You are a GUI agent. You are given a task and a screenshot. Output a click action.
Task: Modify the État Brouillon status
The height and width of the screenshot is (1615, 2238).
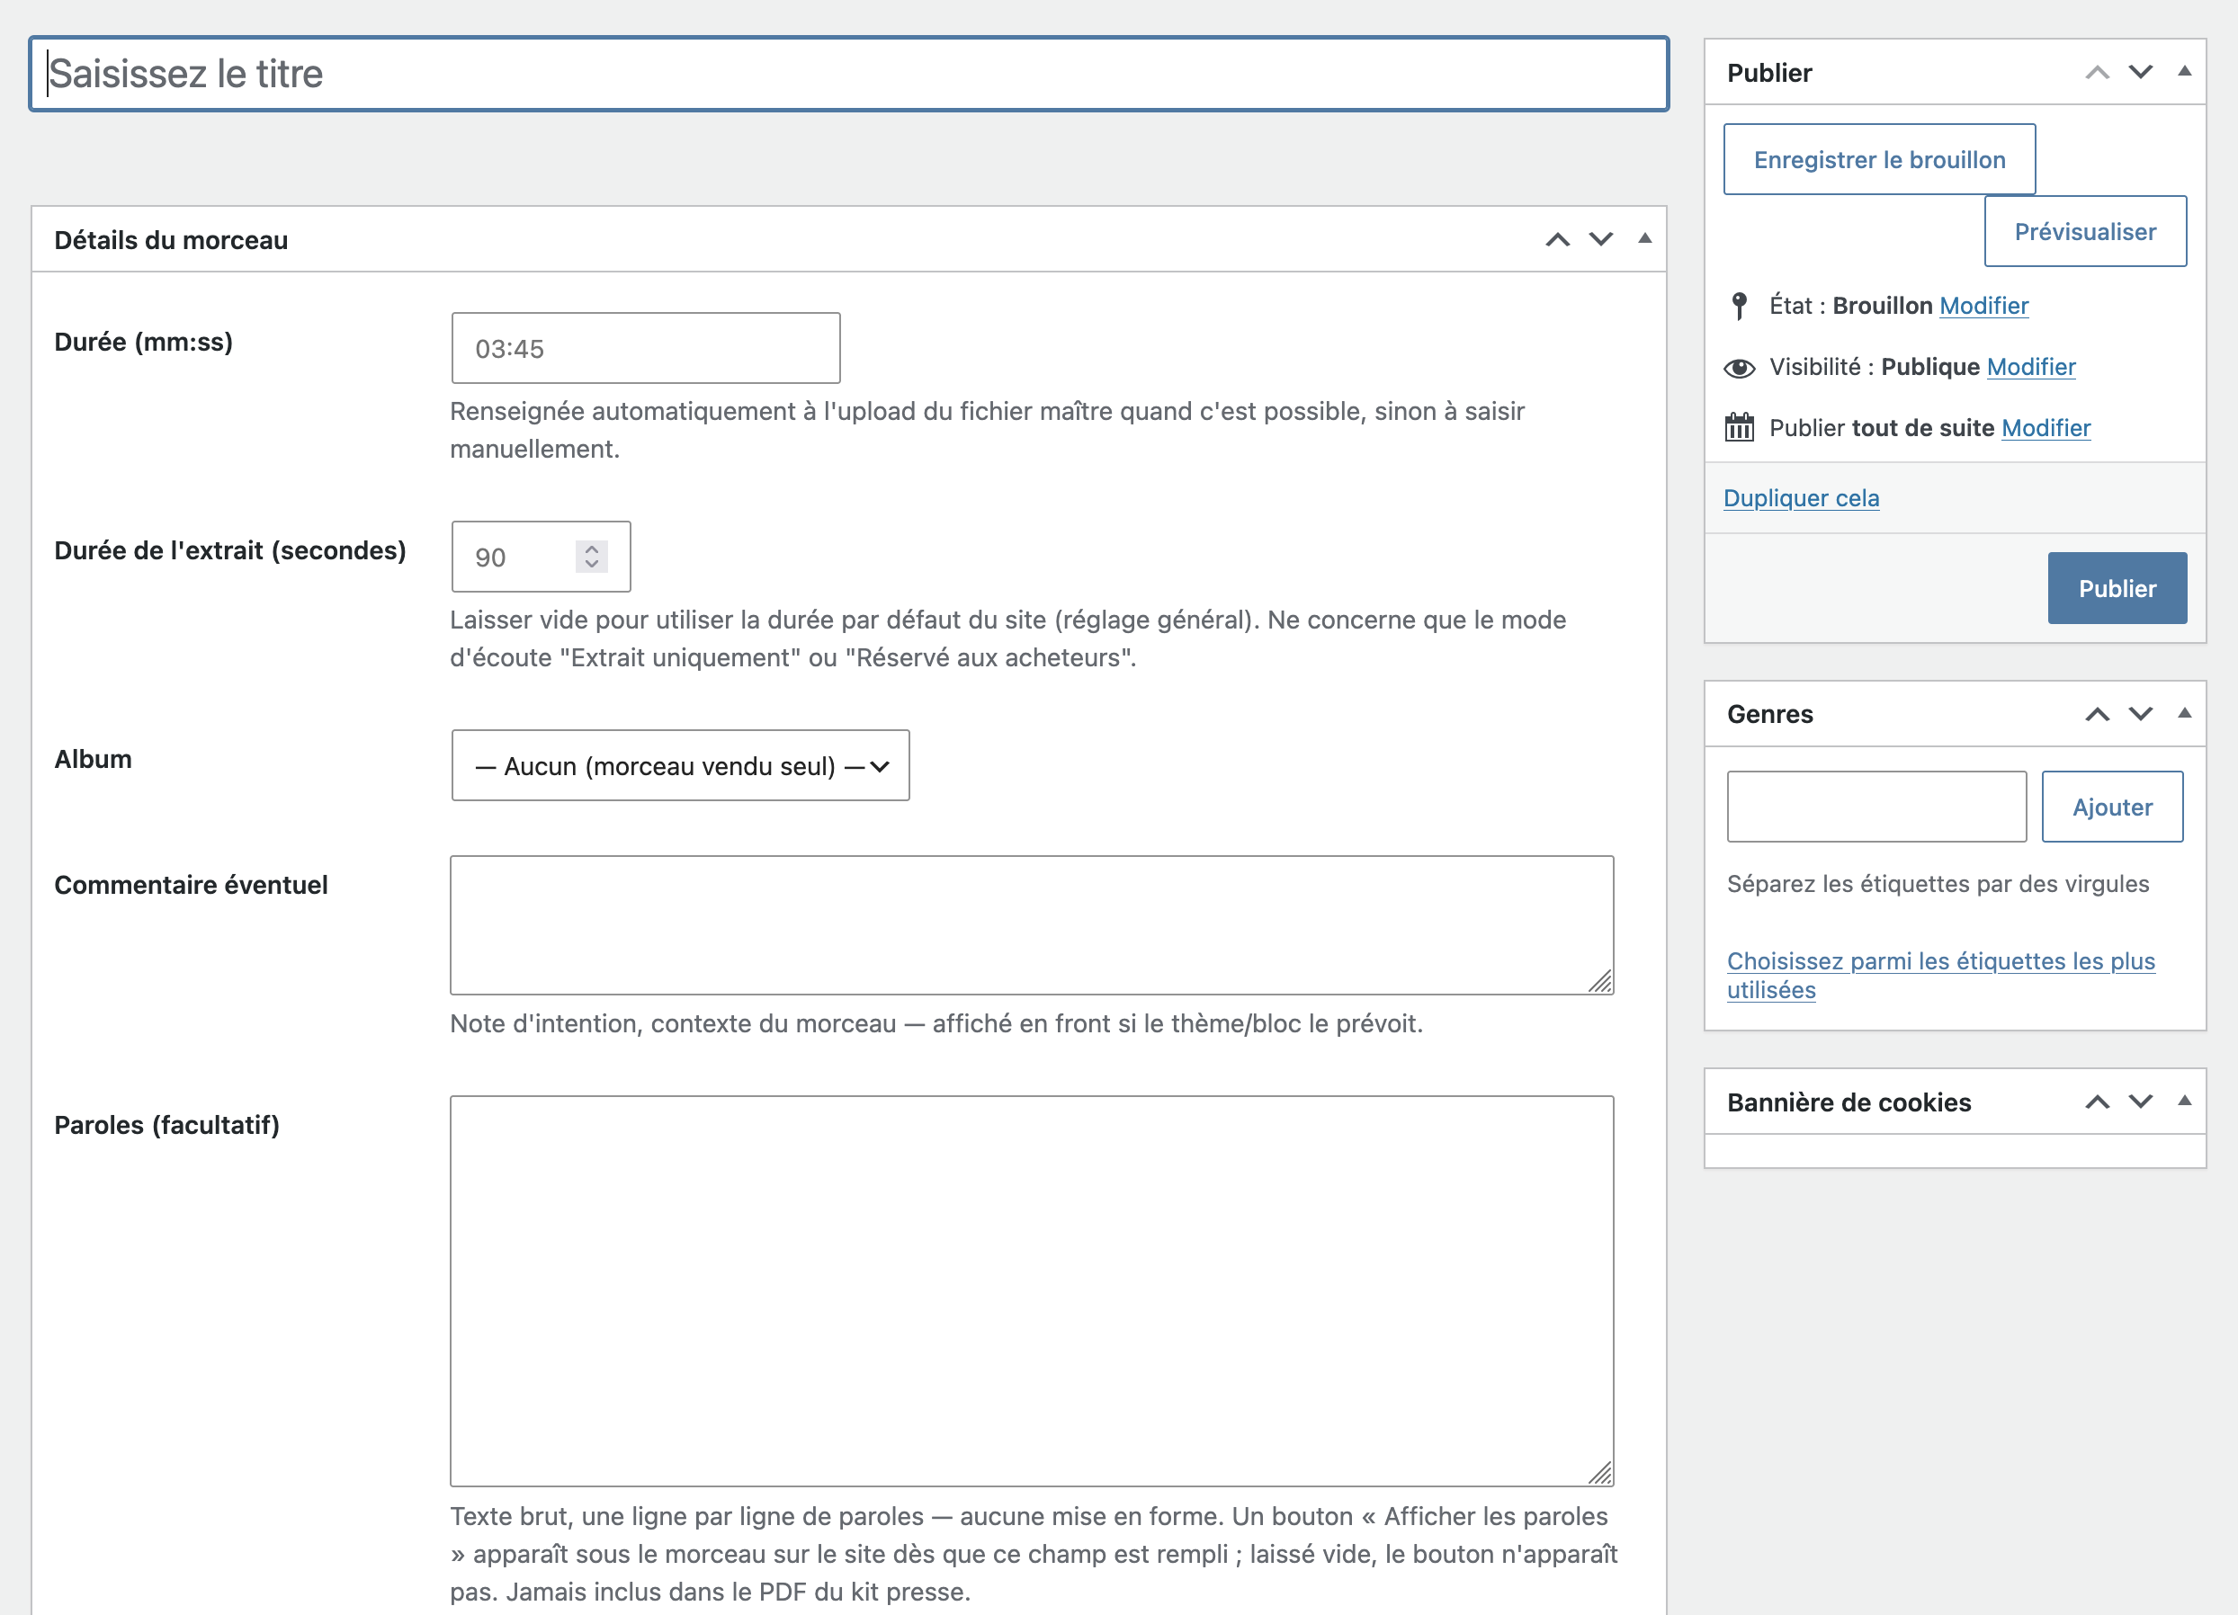coord(1983,306)
